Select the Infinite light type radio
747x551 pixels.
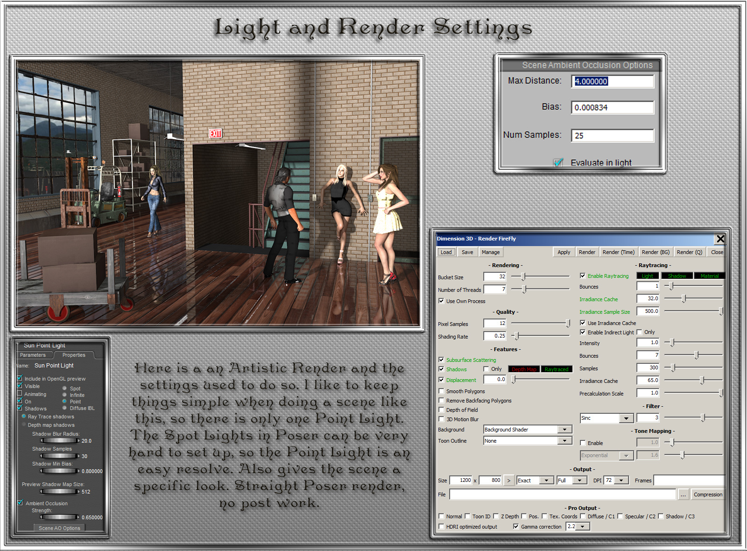click(x=64, y=395)
